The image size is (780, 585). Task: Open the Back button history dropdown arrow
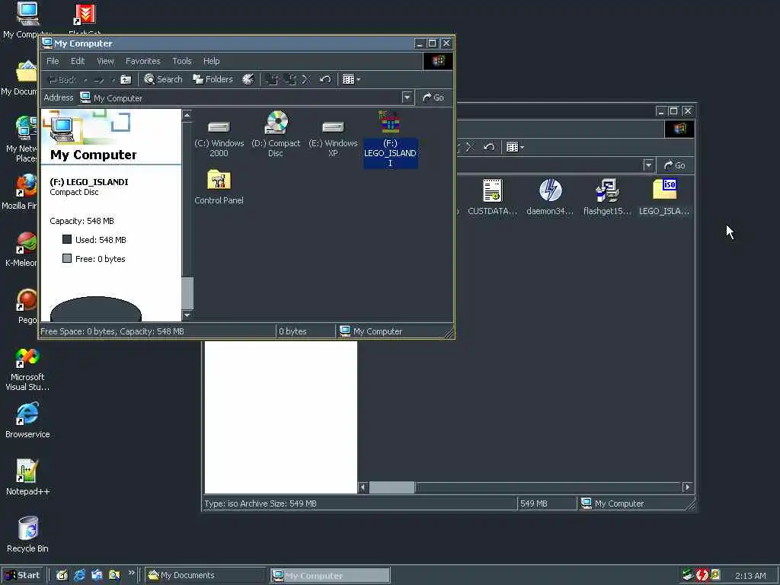point(85,79)
